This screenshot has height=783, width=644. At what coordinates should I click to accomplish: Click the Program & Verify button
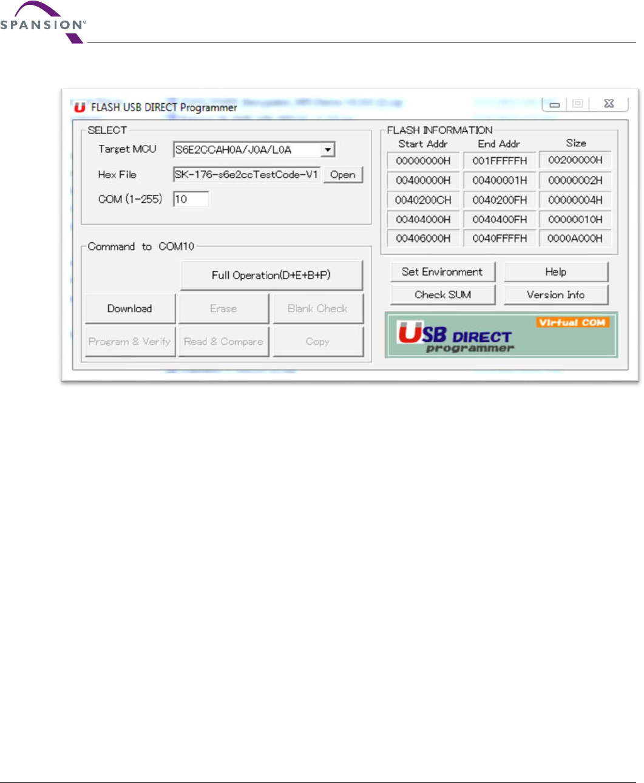point(130,342)
